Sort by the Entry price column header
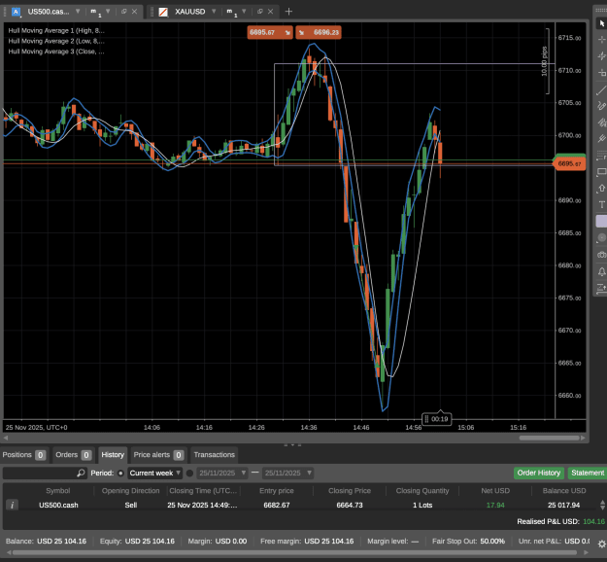The height and width of the screenshot is (562, 607). [x=277, y=491]
